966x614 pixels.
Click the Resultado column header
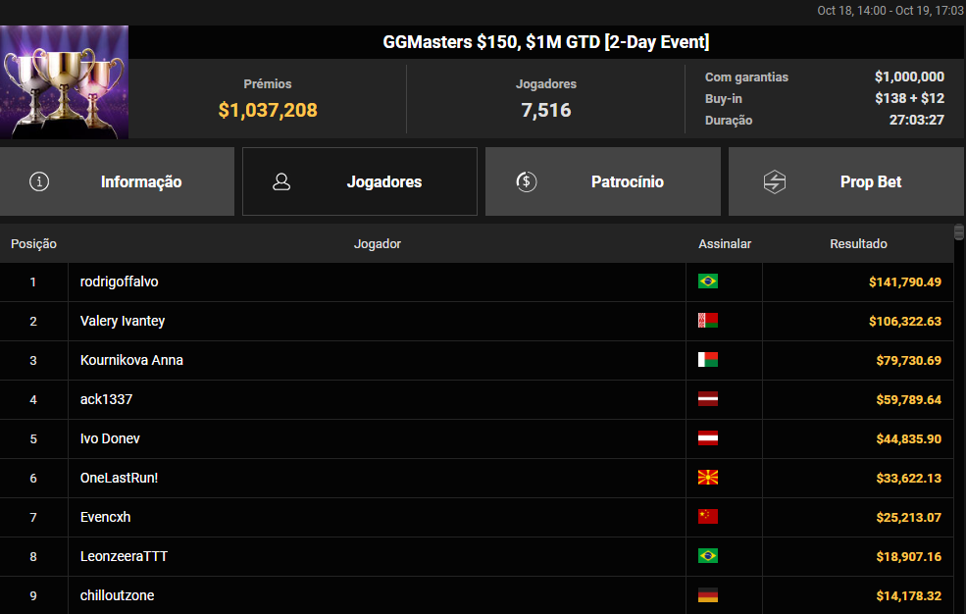(858, 244)
